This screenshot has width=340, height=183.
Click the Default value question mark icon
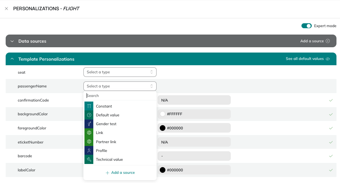coord(89,115)
